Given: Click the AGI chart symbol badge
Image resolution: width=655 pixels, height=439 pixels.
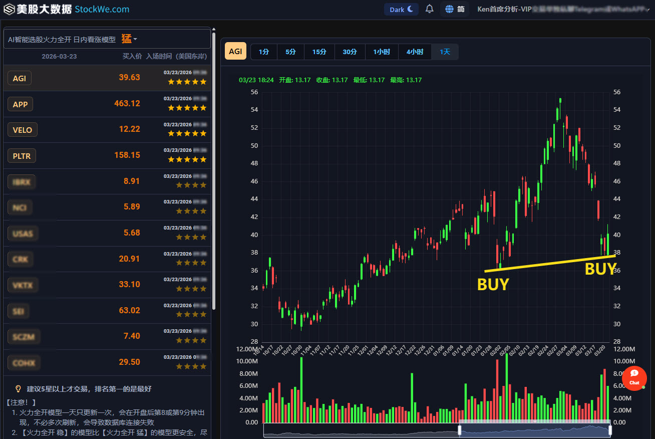Looking at the screenshot, I should point(235,52).
